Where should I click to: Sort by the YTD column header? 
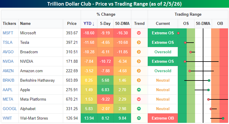[x=88, y=23]
